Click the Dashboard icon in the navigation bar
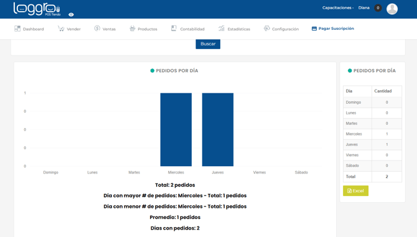 pos(17,29)
